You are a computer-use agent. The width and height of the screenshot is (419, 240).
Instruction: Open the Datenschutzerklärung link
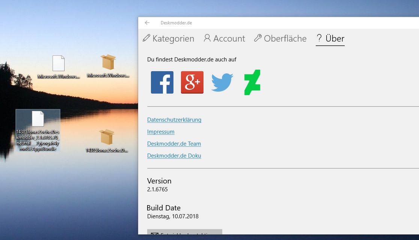(174, 120)
